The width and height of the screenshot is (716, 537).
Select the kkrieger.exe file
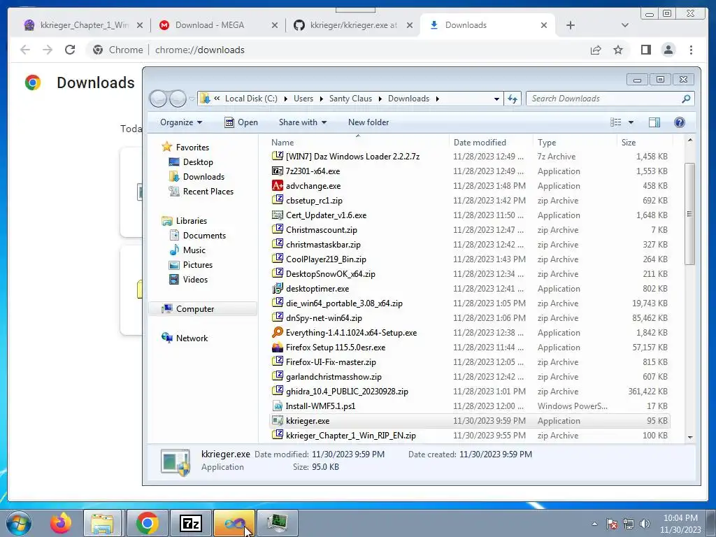pos(470,421)
